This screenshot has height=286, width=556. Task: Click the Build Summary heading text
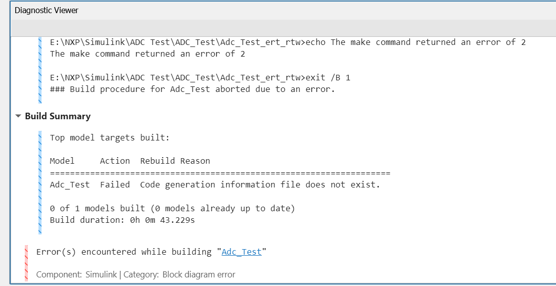(x=58, y=116)
